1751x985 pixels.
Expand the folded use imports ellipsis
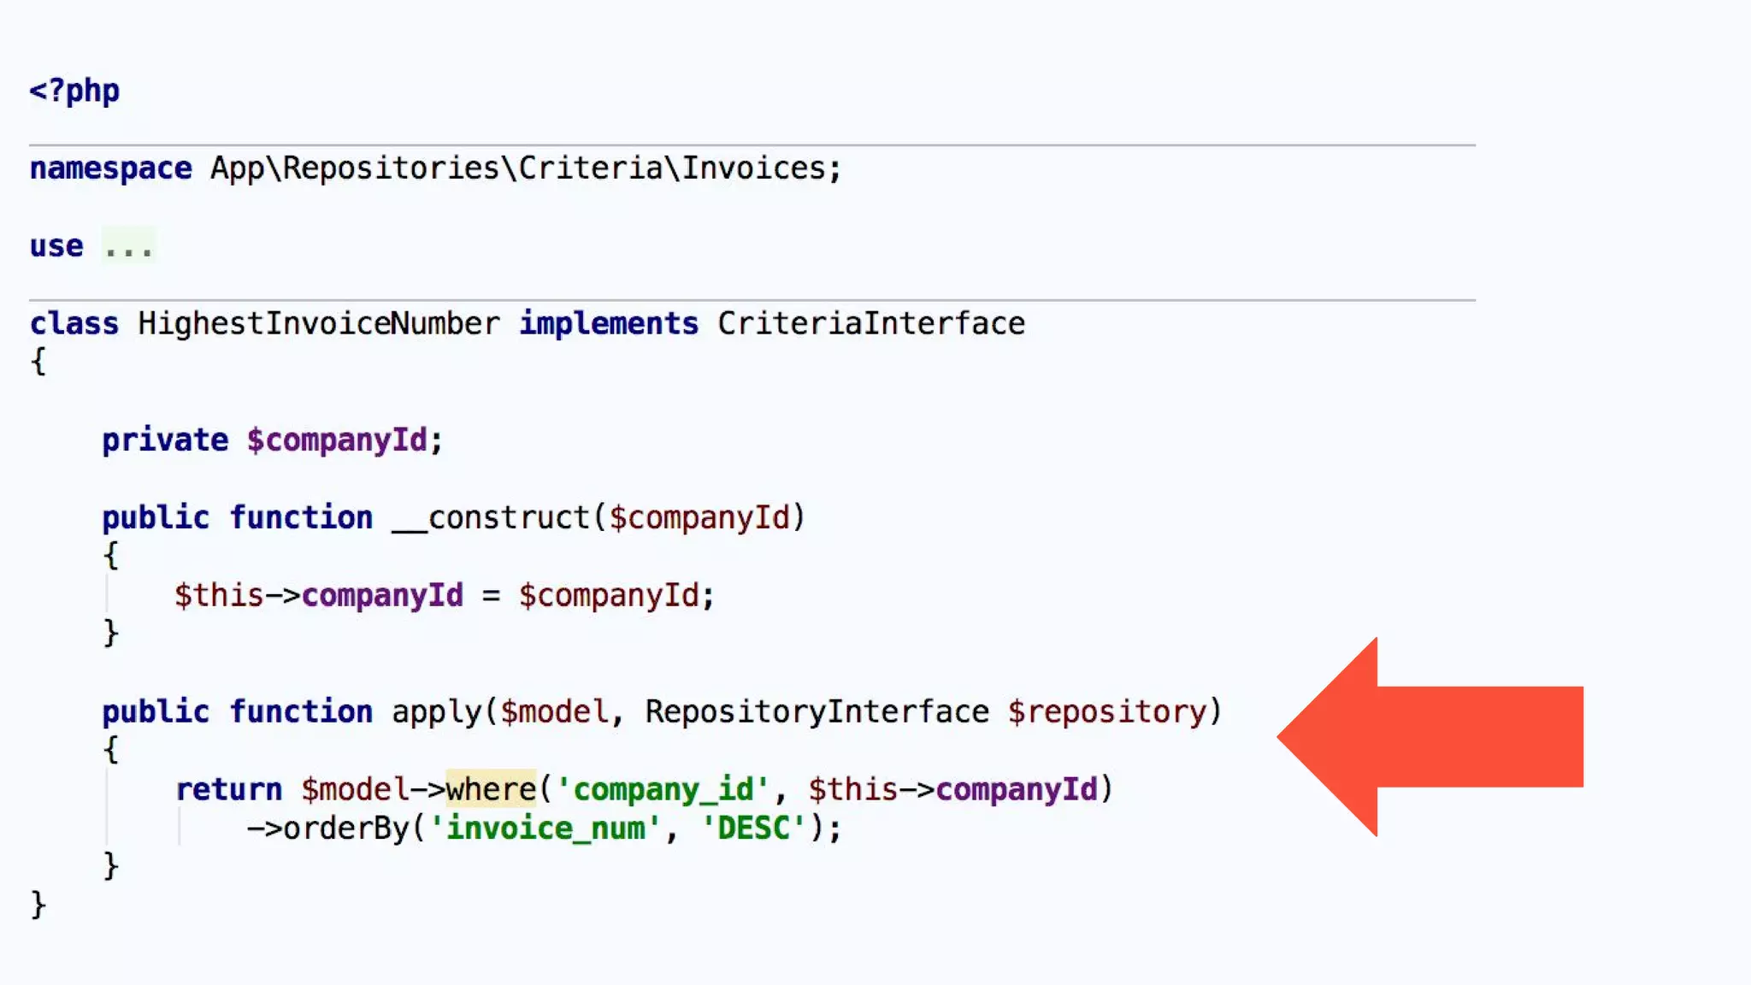tap(128, 247)
